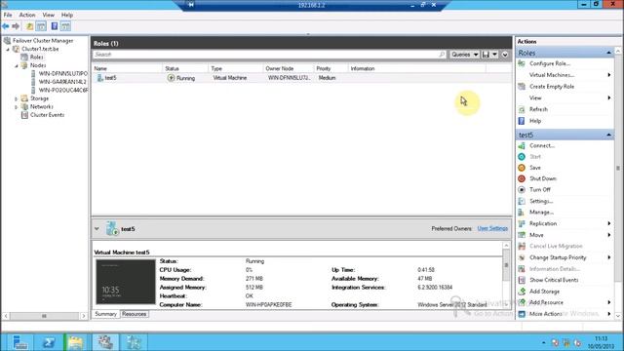Expand the search options chevron button
Viewport: 624px width, 351px height.
pos(505,55)
